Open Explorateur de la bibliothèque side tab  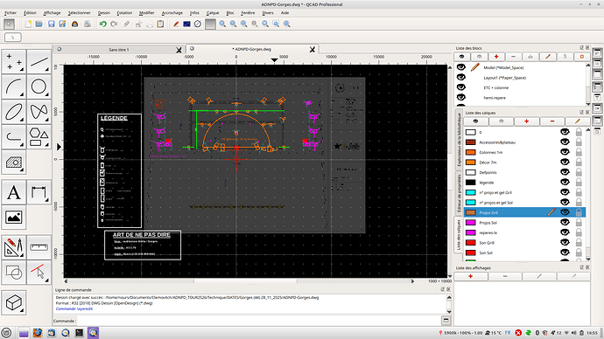pyautogui.click(x=459, y=140)
